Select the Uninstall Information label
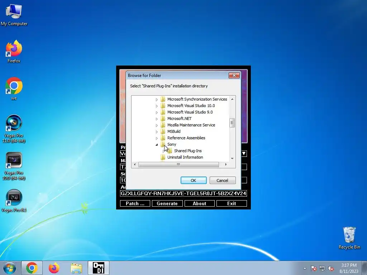Image resolution: width=367 pixels, height=275 pixels. coord(185,157)
